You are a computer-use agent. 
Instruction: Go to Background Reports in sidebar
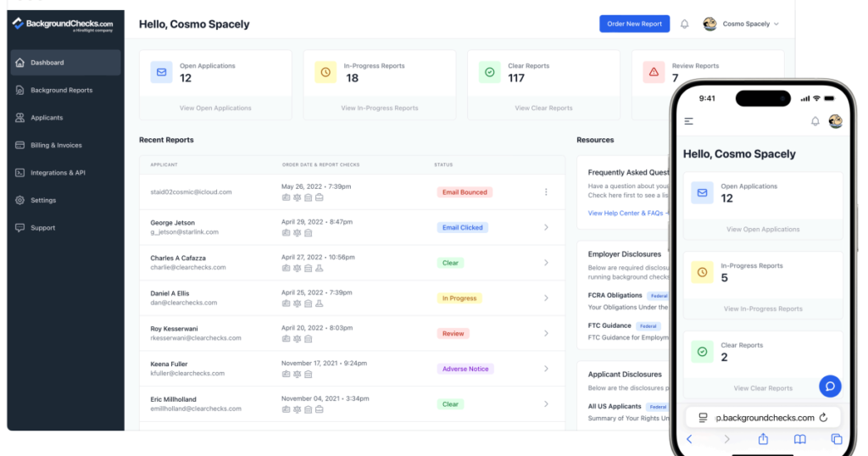(61, 90)
